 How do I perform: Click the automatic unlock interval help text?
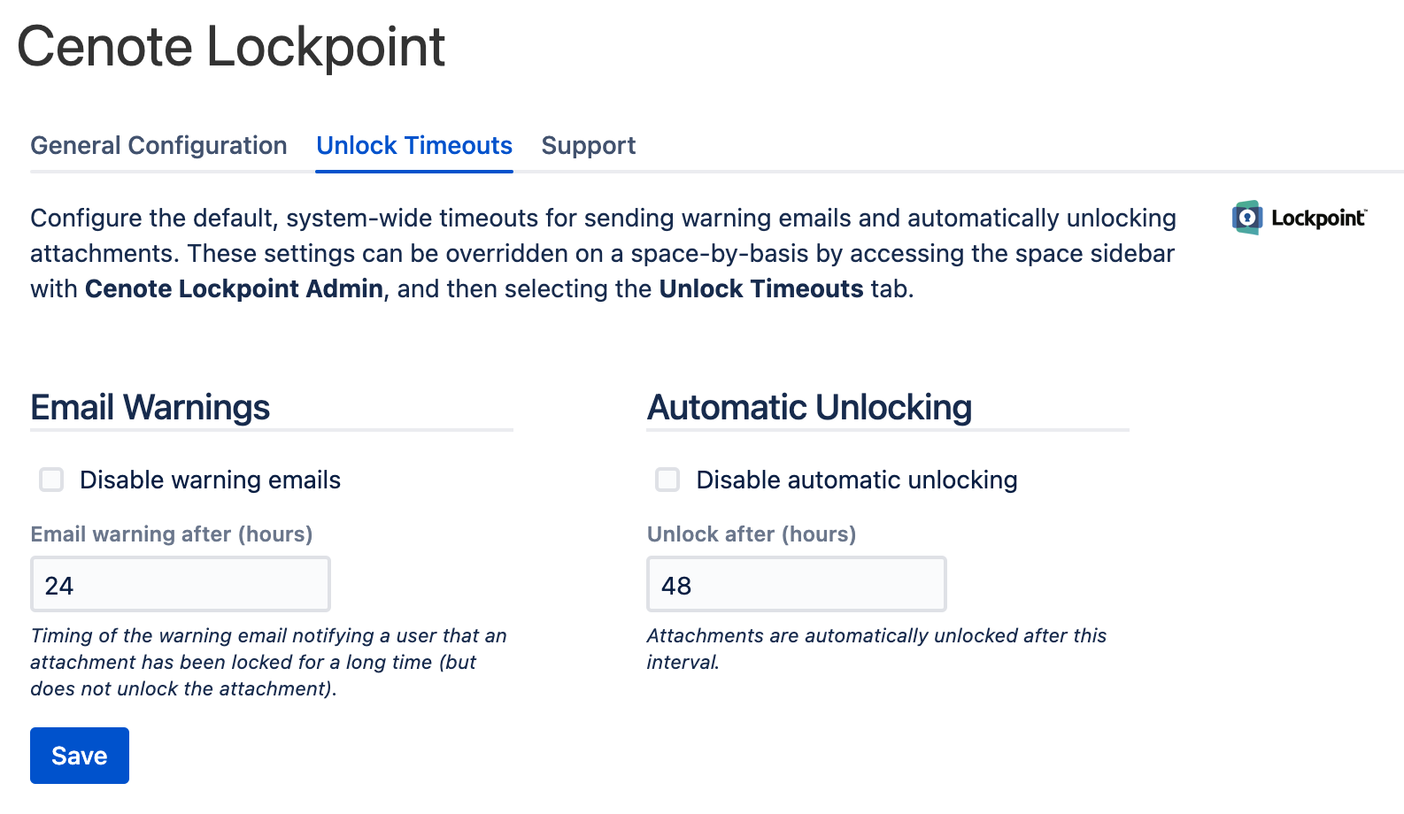tap(876, 649)
